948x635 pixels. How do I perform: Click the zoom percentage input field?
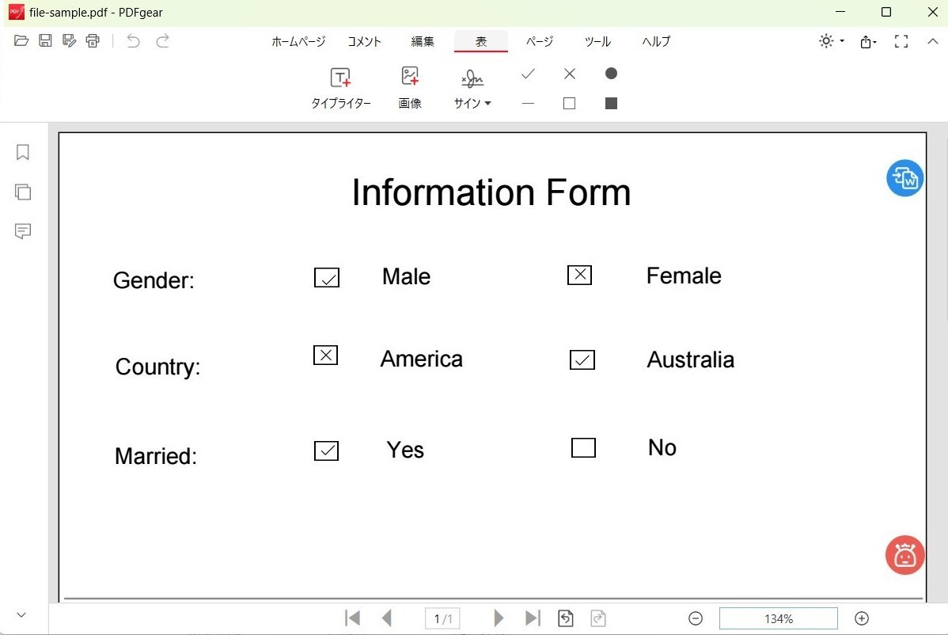point(778,618)
